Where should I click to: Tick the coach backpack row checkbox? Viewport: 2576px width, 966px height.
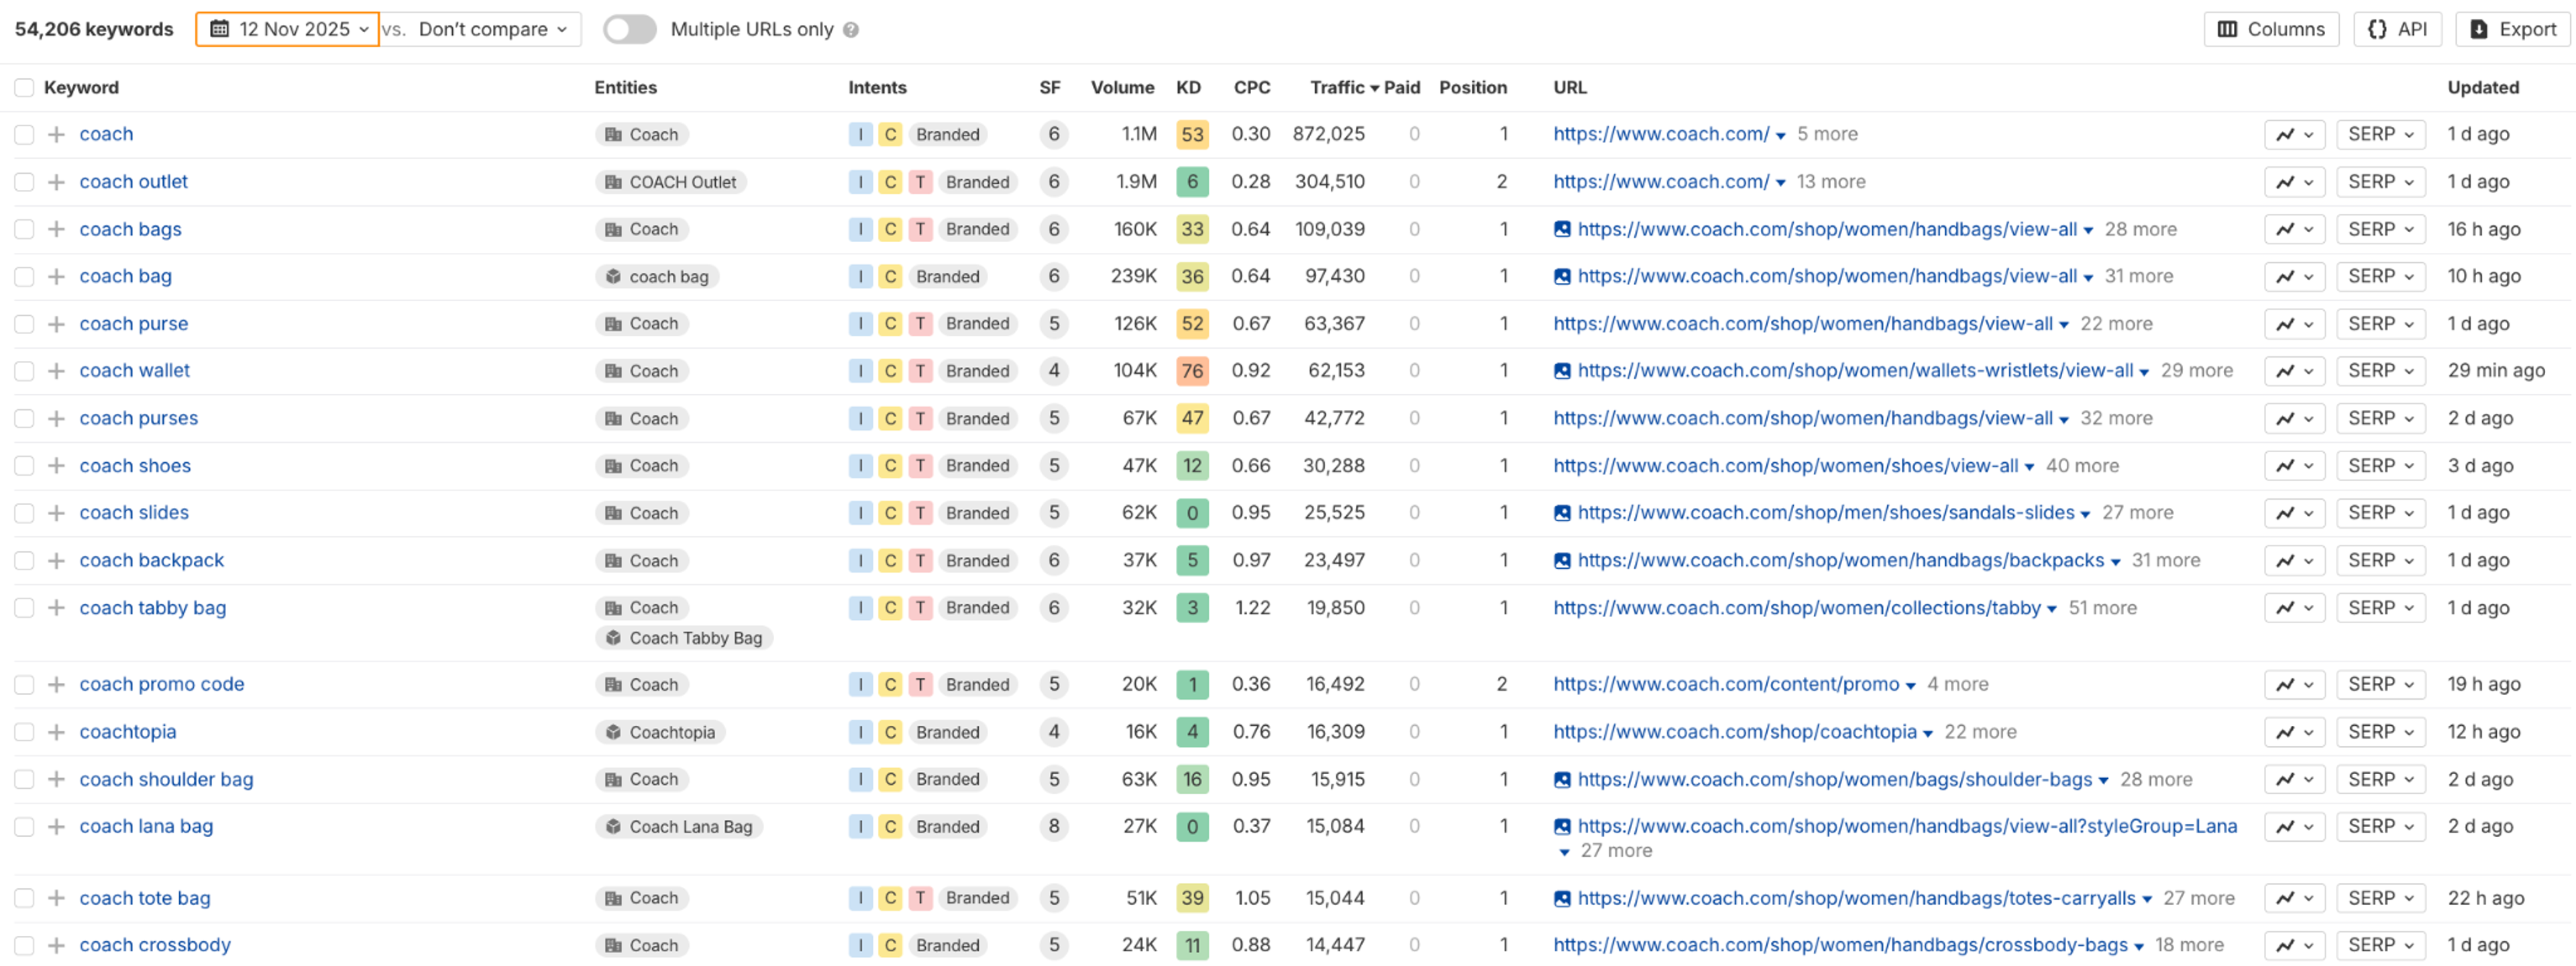(x=24, y=561)
